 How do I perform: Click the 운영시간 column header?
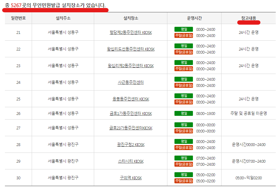tap(192, 18)
